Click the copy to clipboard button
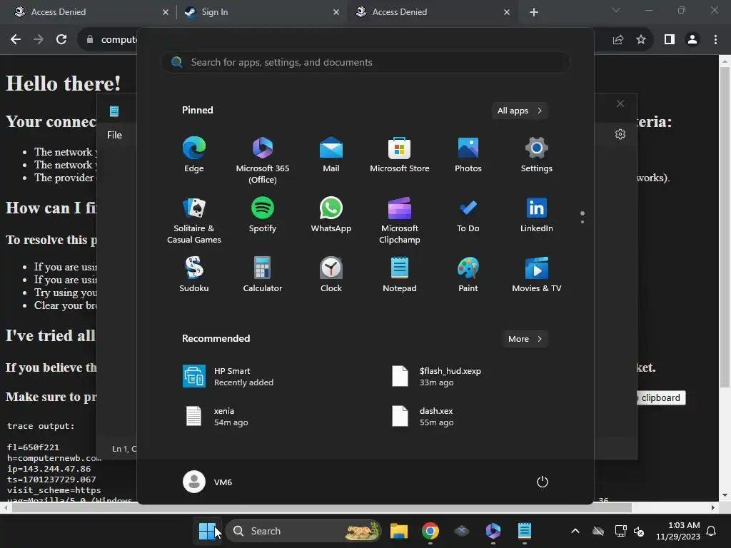 [661, 398]
